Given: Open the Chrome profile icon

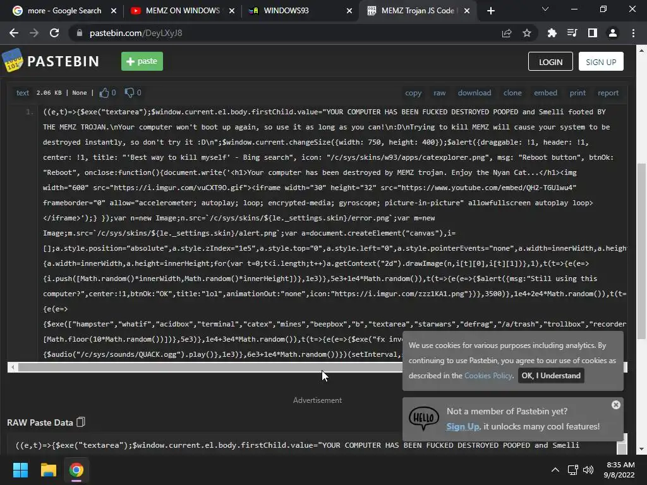Looking at the screenshot, I should coord(613,33).
